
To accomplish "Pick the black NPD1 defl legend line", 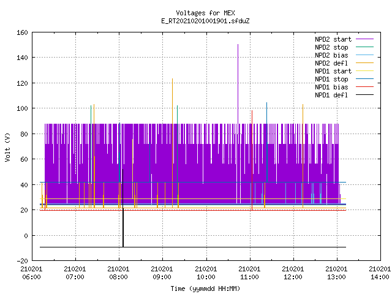I will click(x=364, y=95).
